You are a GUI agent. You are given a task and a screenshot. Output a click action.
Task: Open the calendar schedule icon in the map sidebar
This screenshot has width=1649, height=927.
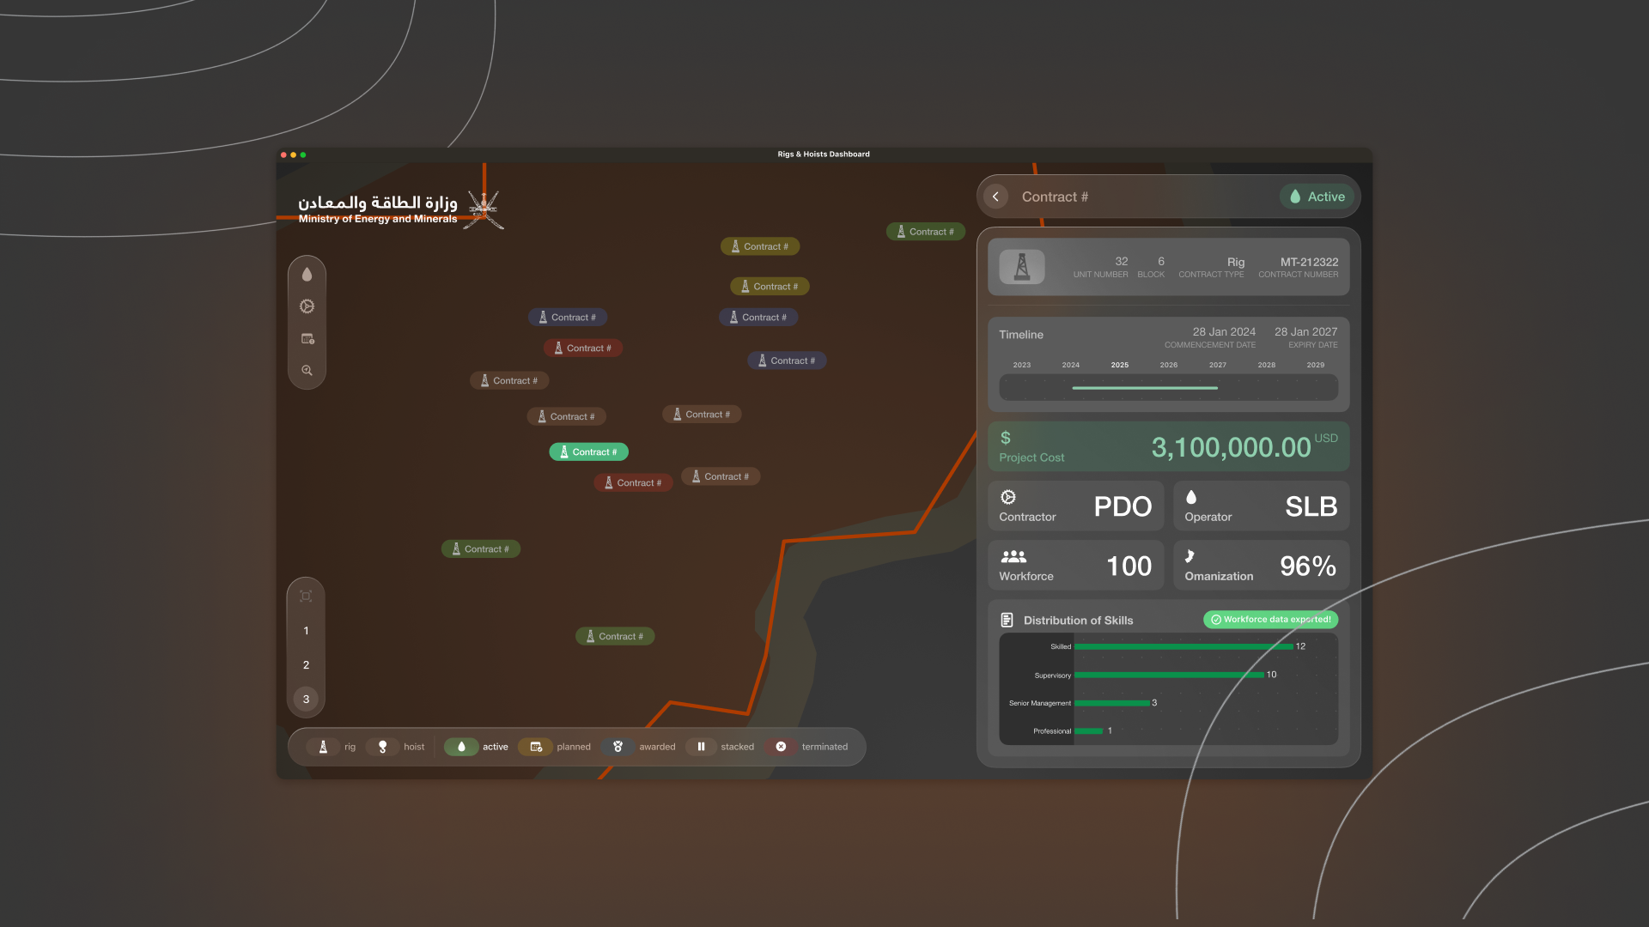(307, 339)
